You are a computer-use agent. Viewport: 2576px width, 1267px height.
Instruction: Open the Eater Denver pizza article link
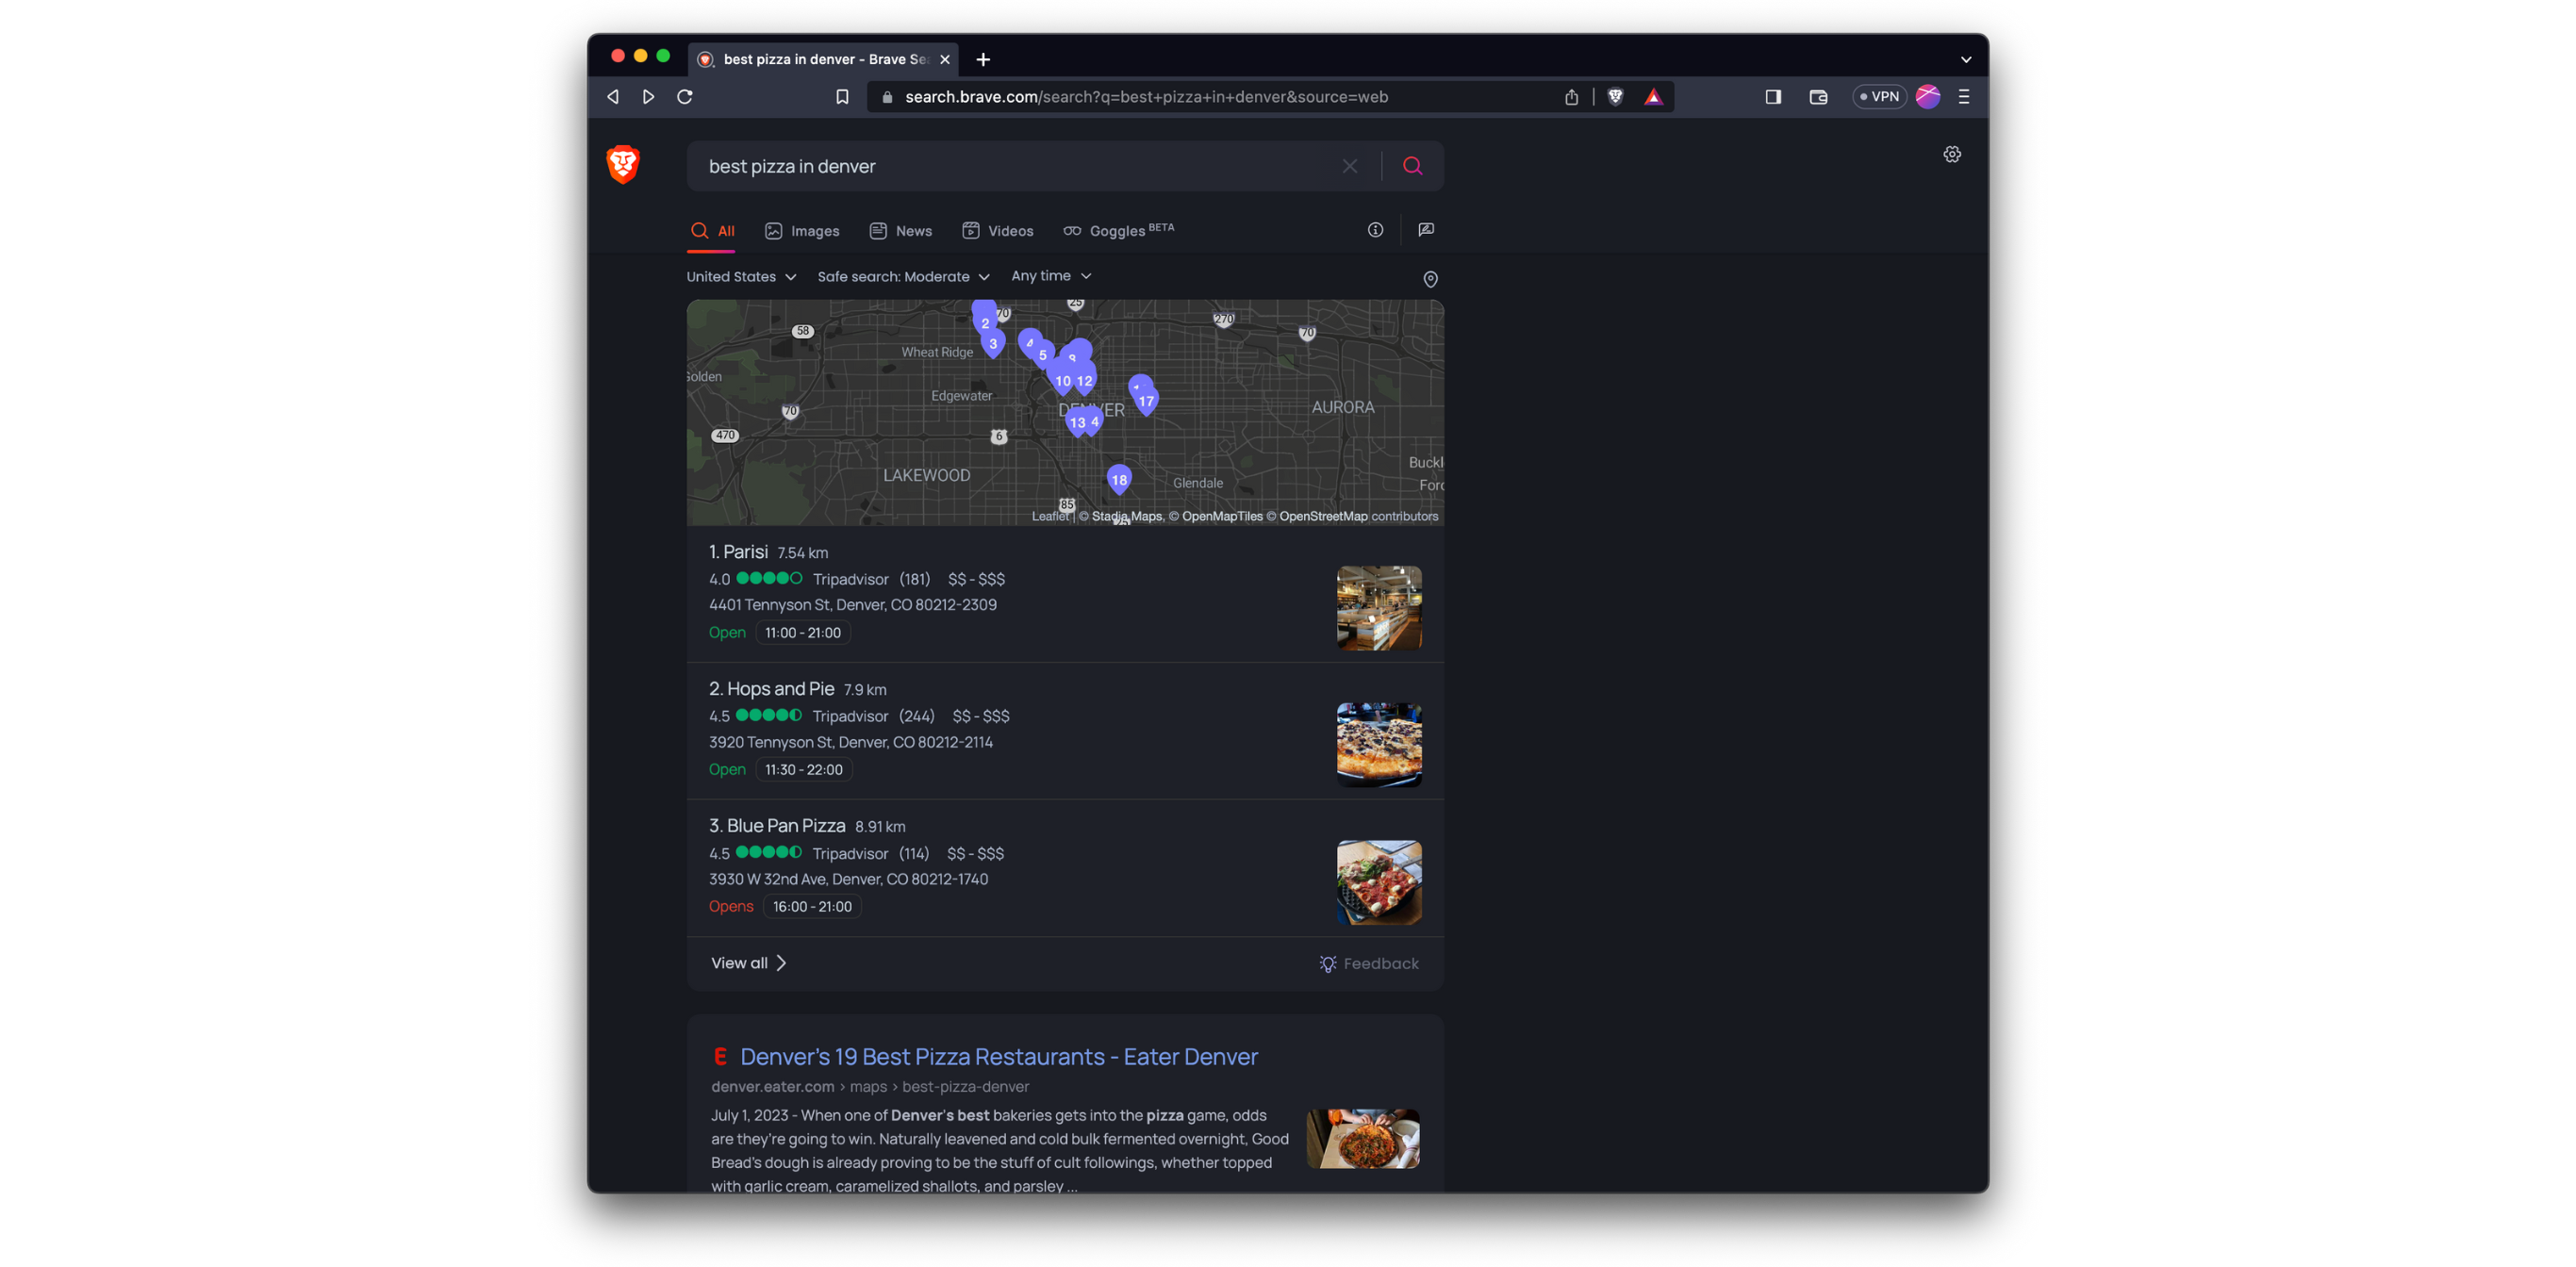tap(998, 1056)
